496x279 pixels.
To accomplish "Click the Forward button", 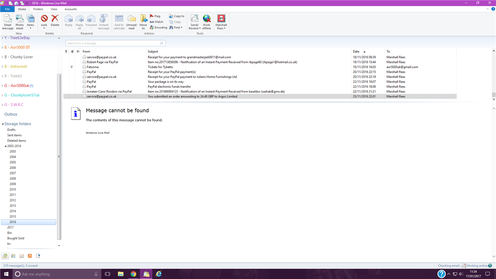I will [91, 21].
